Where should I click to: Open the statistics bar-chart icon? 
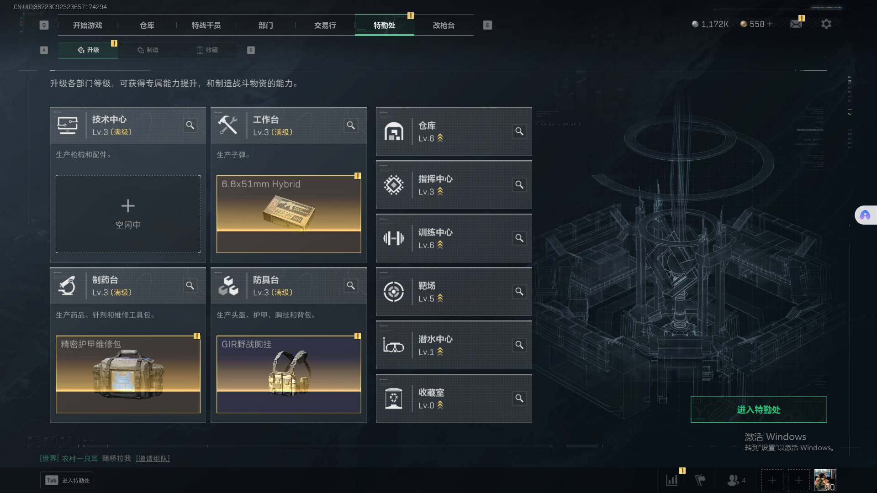(x=672, y=480)
